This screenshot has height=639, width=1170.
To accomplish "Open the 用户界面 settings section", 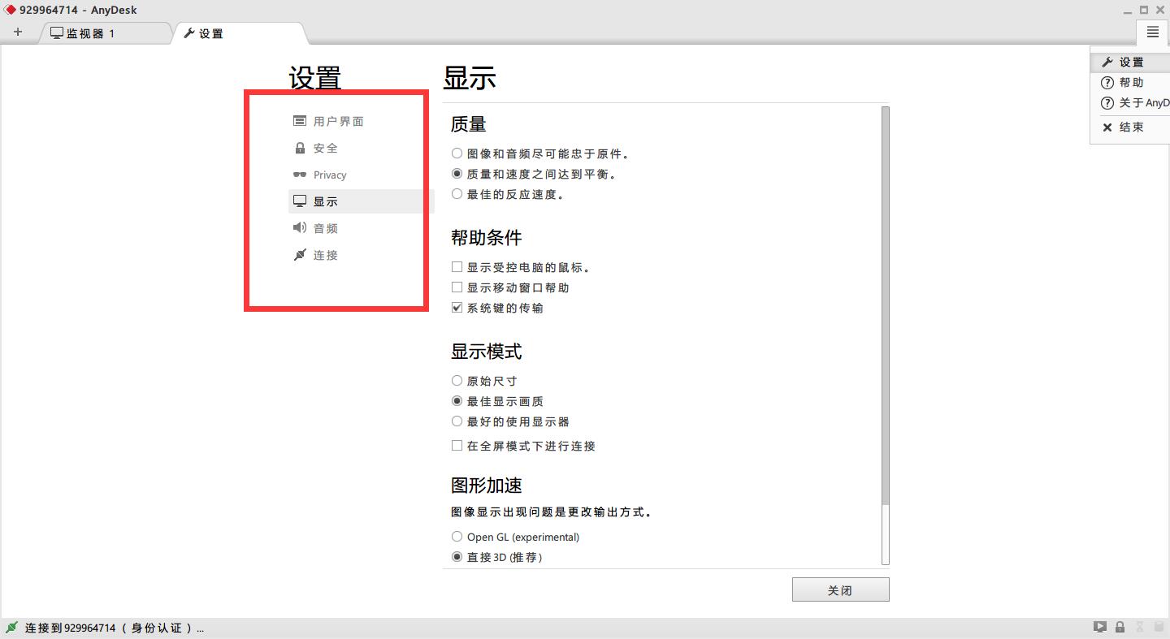I will 338,122.
